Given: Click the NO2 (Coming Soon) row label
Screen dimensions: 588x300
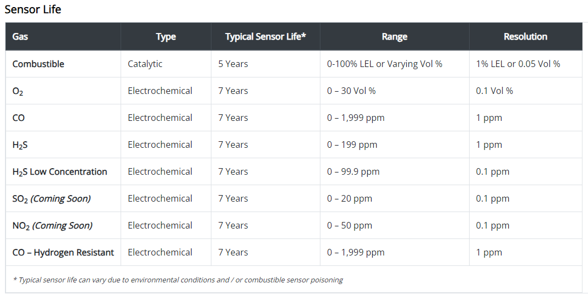Looking at the screenshot, I should (52, 226).
